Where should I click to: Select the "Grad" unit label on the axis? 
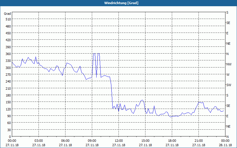(7, 14)
